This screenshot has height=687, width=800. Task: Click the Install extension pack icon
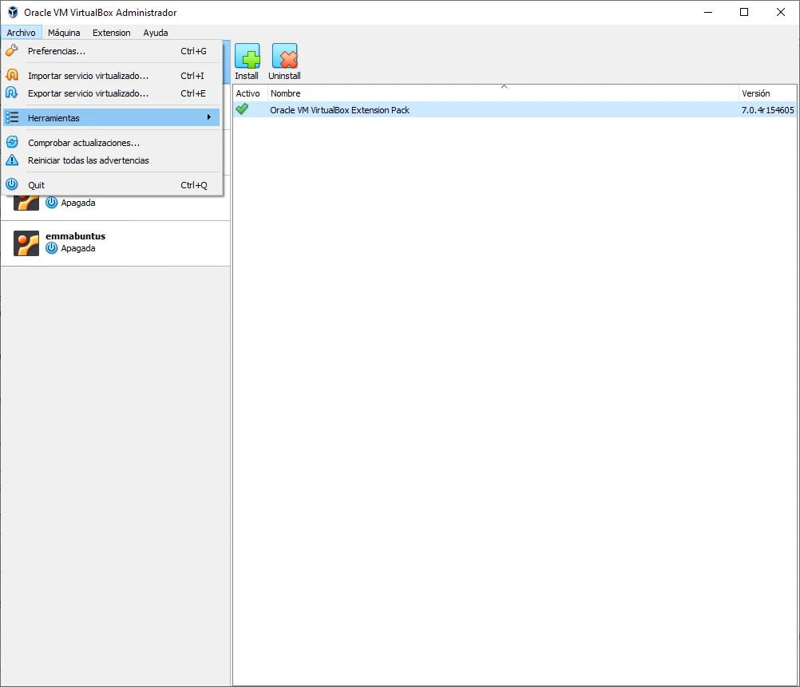click(247, 57)
